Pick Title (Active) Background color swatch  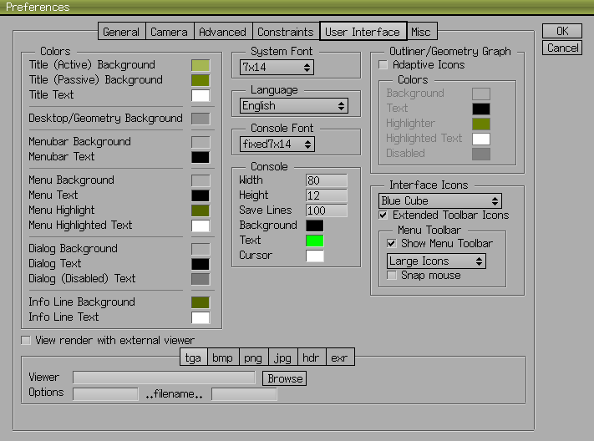[201, 65]
